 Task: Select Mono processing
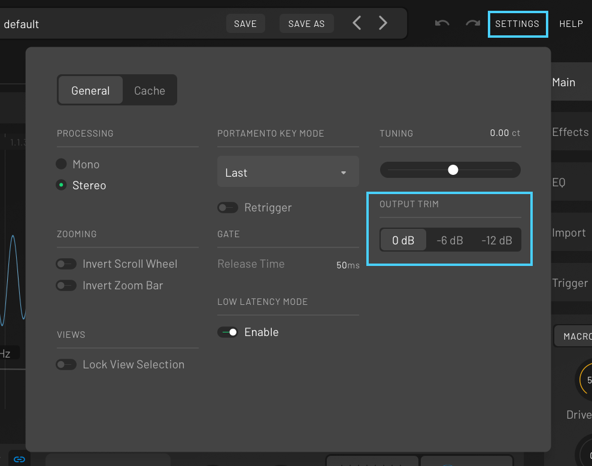(x=61, y=164)
